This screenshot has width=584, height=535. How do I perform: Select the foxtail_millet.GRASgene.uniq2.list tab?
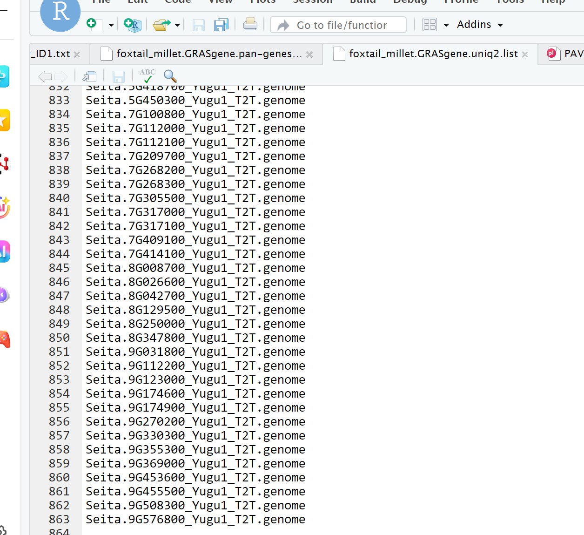point(433,54)
